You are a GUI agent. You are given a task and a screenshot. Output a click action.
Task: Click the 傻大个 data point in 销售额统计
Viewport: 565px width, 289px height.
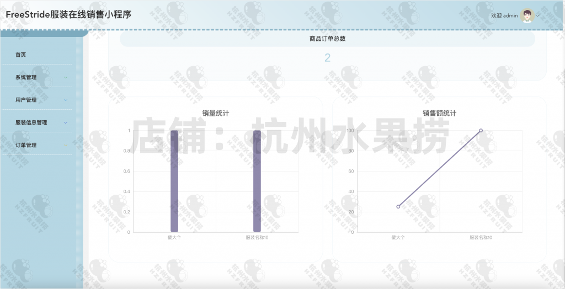(398, 206)
